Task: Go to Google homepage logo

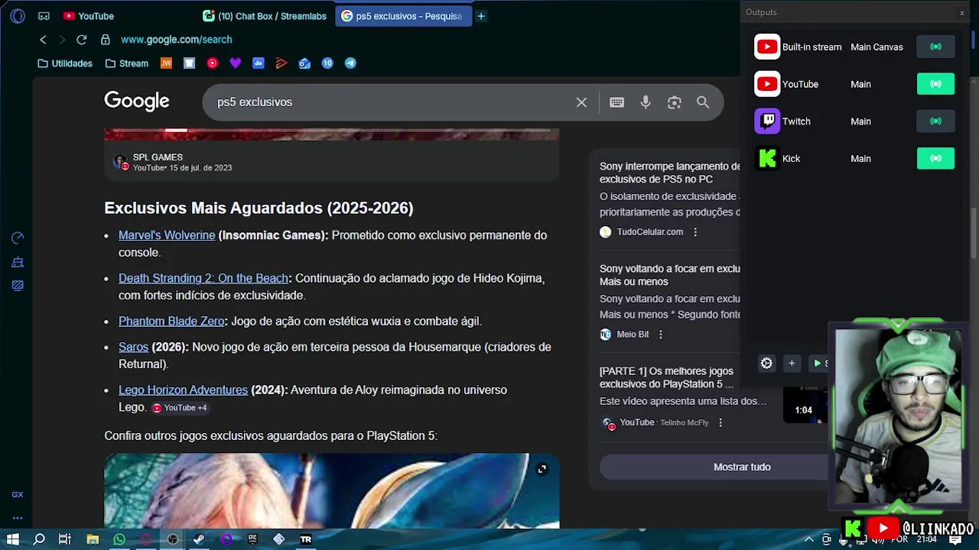Action: (x=137, y=101)
